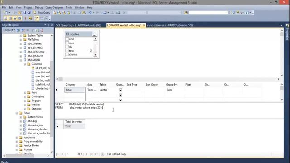Collapse the Columns folder node
290x163 pixels.
[x=25, y=64]
